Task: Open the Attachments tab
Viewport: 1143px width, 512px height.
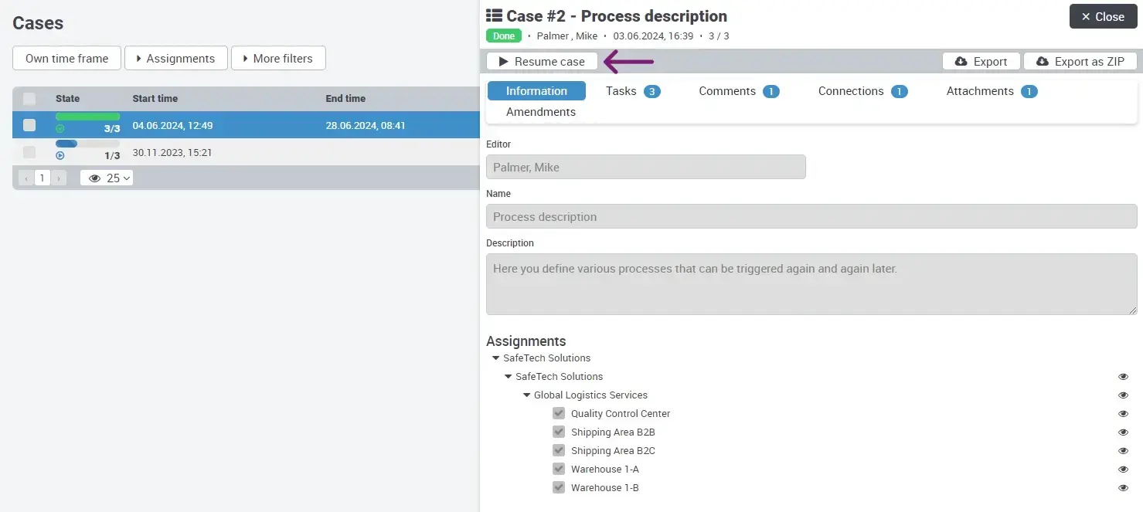Action: tap(991, 91)
